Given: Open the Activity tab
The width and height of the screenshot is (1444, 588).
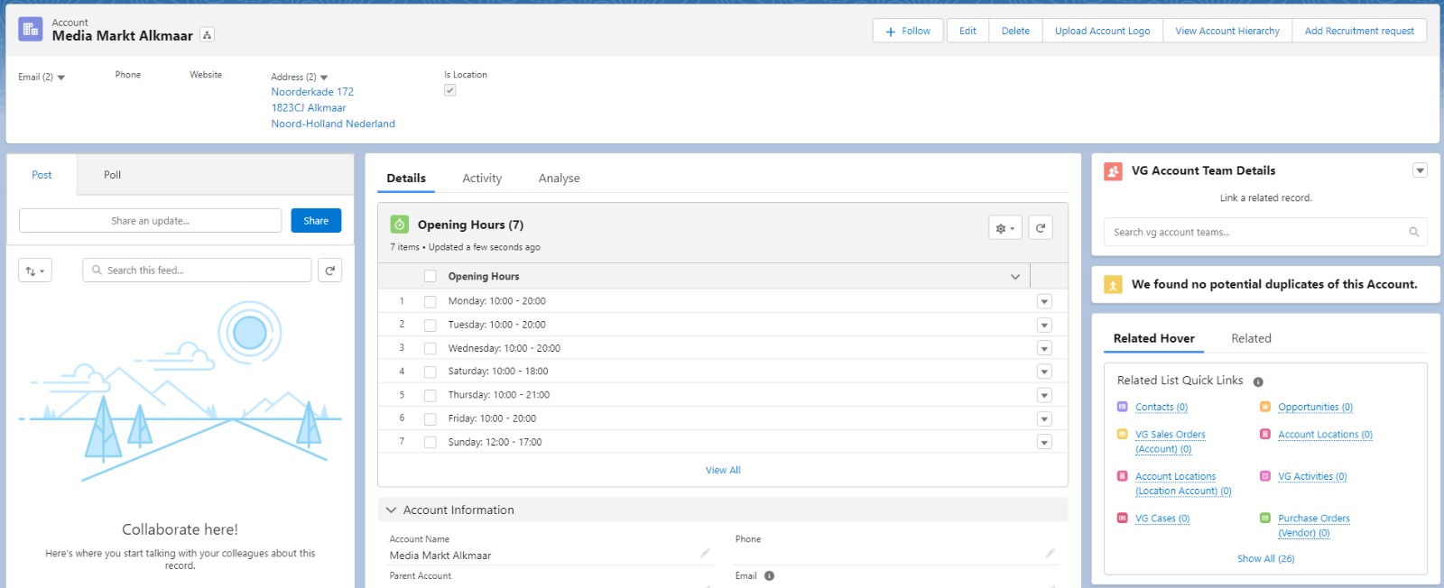Looking at the screenshot, I should (x=482, y=179).
